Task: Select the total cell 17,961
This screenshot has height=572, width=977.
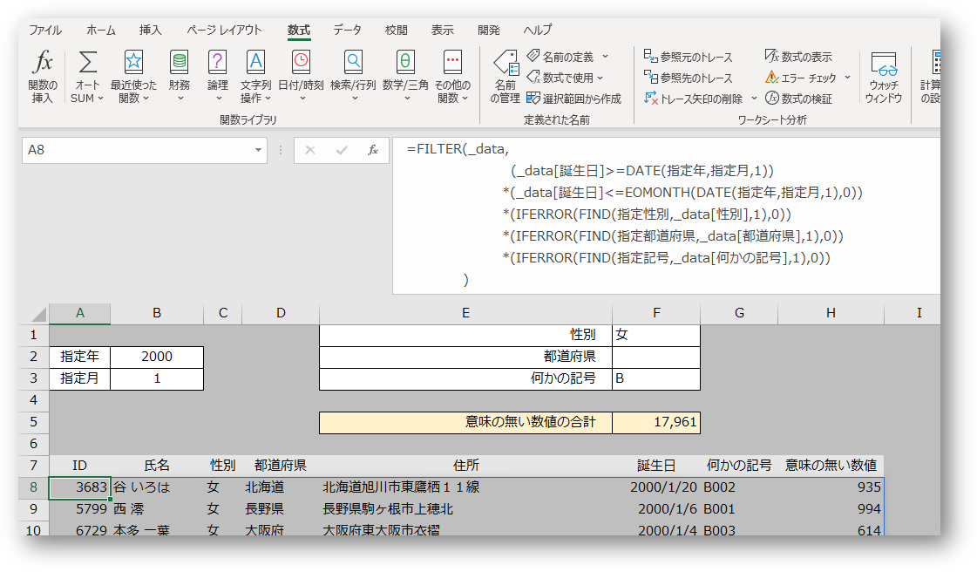Action: [x=656, y=422]
